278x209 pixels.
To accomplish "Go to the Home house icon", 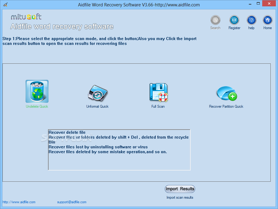I will pyautogui.click(x=268, y=20).
